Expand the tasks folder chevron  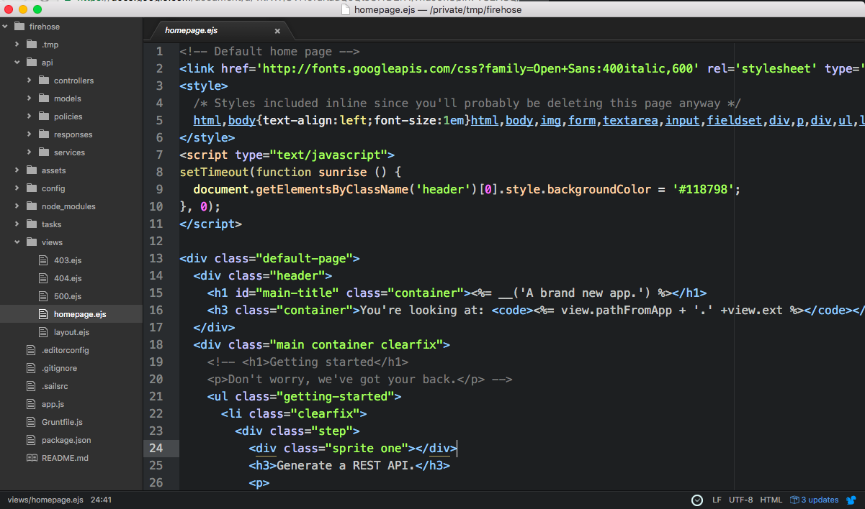[x=17, y=224]
